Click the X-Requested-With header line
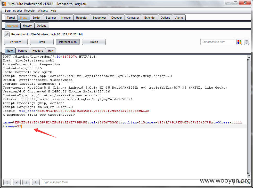Screen dimensions: 253x188 pos(39,115)
